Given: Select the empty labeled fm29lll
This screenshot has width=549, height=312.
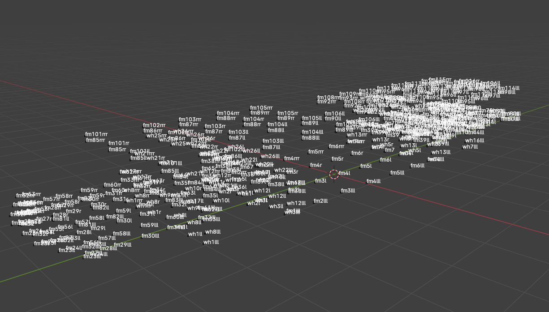Looking at the screenshot, I should click(123, 245).
